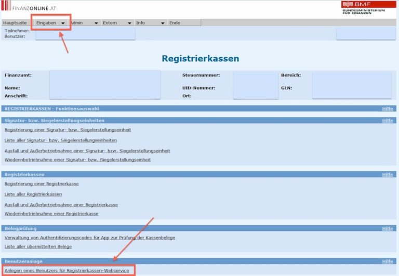Open Liste aller Signatur- bzw. Siegelerstellungseinheiten

(61, 140)
